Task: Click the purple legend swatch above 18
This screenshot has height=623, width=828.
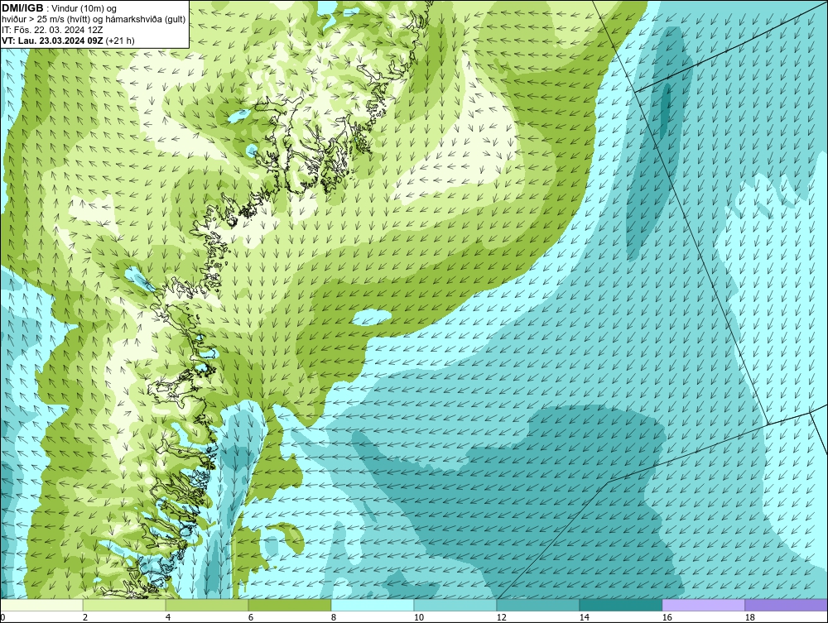Action: [787, 605]
